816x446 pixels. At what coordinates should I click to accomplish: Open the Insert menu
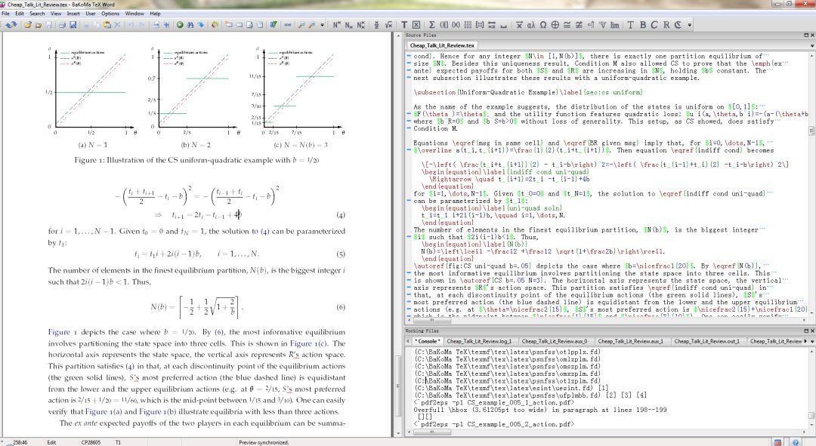(x=73, y=14)
